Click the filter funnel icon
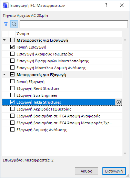Image resolution: width=130 pixels, height=178 pixels. (x=6, y=24)
